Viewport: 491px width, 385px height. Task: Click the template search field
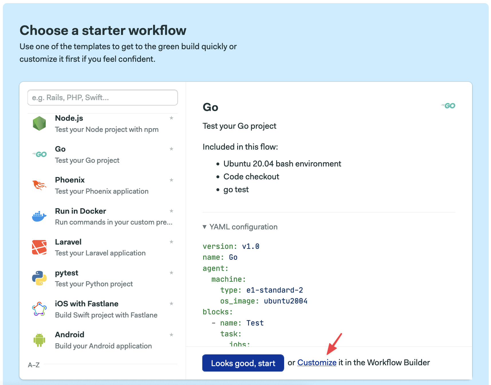102,98
